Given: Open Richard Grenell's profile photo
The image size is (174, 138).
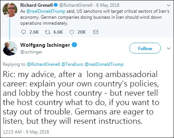Looking at the screenshot, I should tap(10, 10).
